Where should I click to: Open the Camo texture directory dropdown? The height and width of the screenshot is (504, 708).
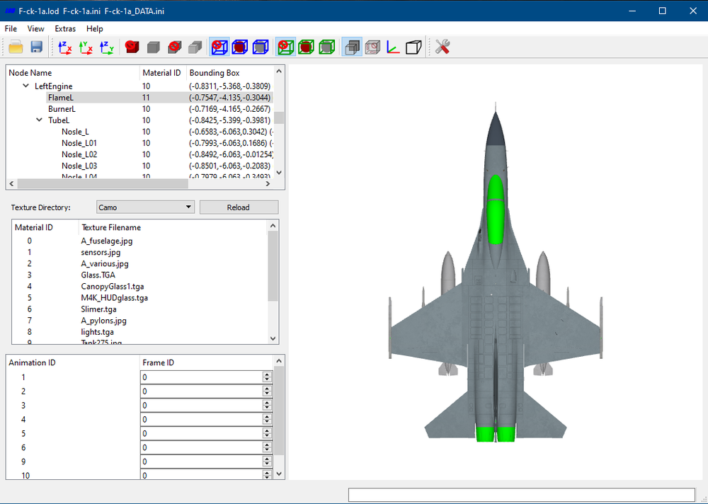[x=145, y=207]
